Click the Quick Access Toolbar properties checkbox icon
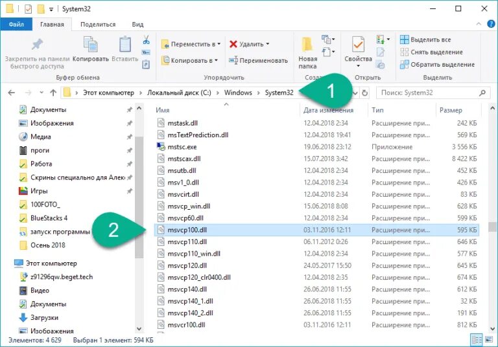The image size is (498, 347). [x=29, y=9]
